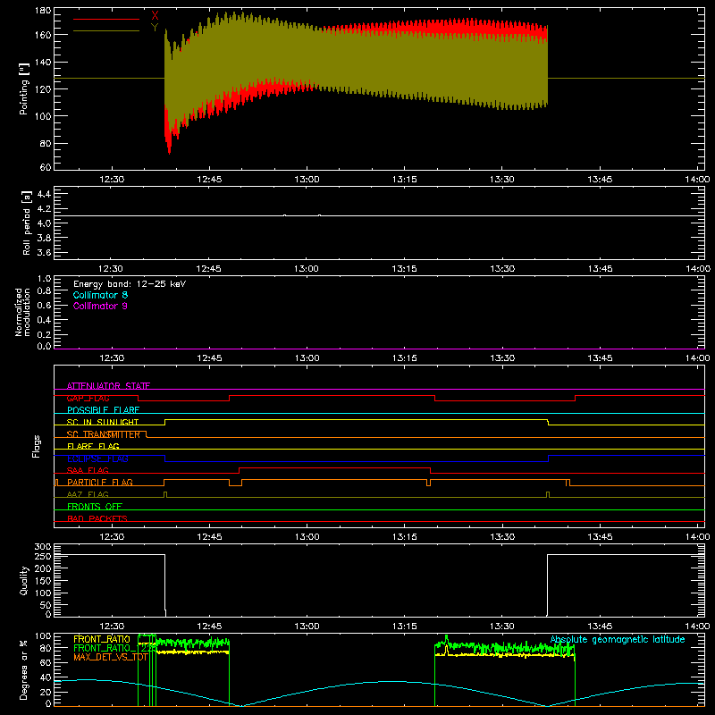This screenshot has width=715, height=715.
Task: Click the SC_TRANSMITTER label
Action: click(x=103, y=434)
